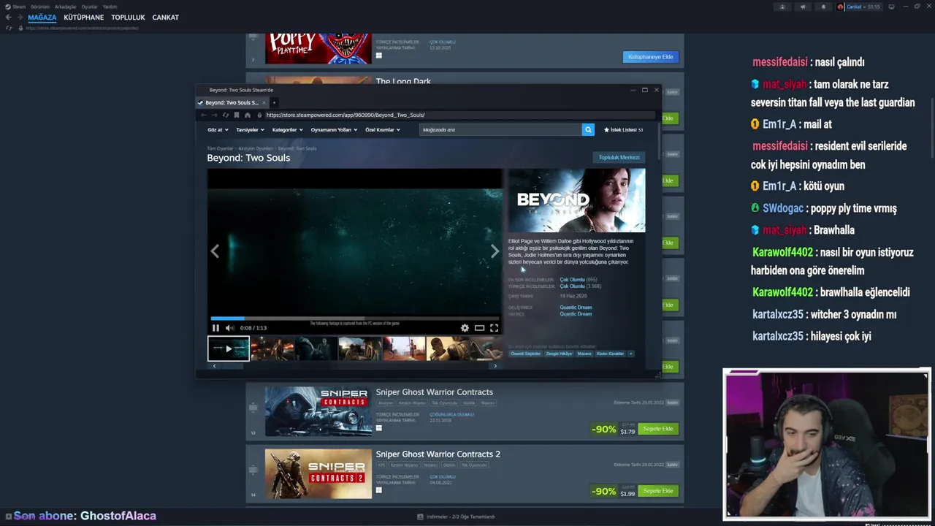
Task: Go to the next media item arrow
Action: tap(495, 251)
